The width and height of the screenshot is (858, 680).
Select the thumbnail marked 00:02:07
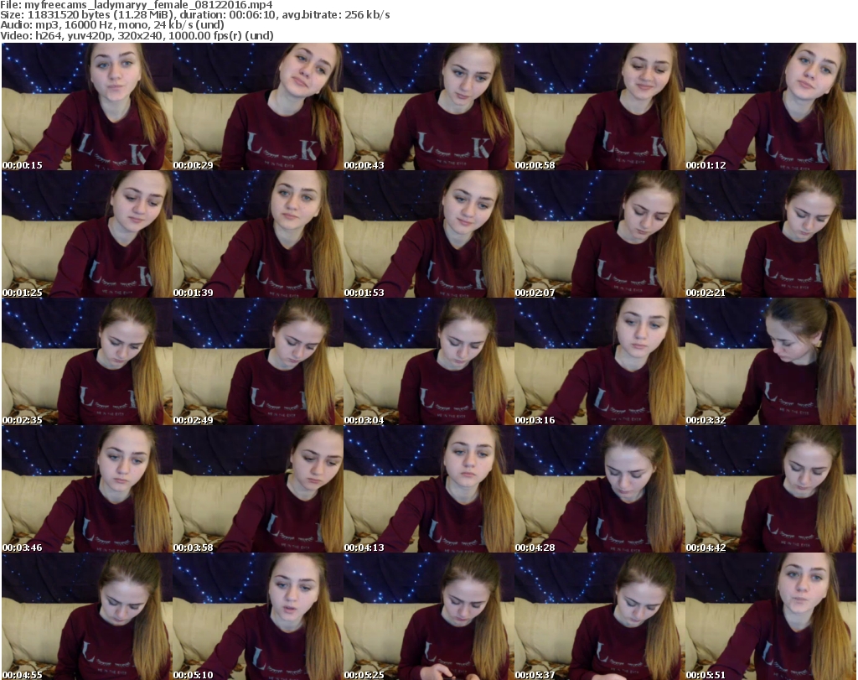coord(599,235)
